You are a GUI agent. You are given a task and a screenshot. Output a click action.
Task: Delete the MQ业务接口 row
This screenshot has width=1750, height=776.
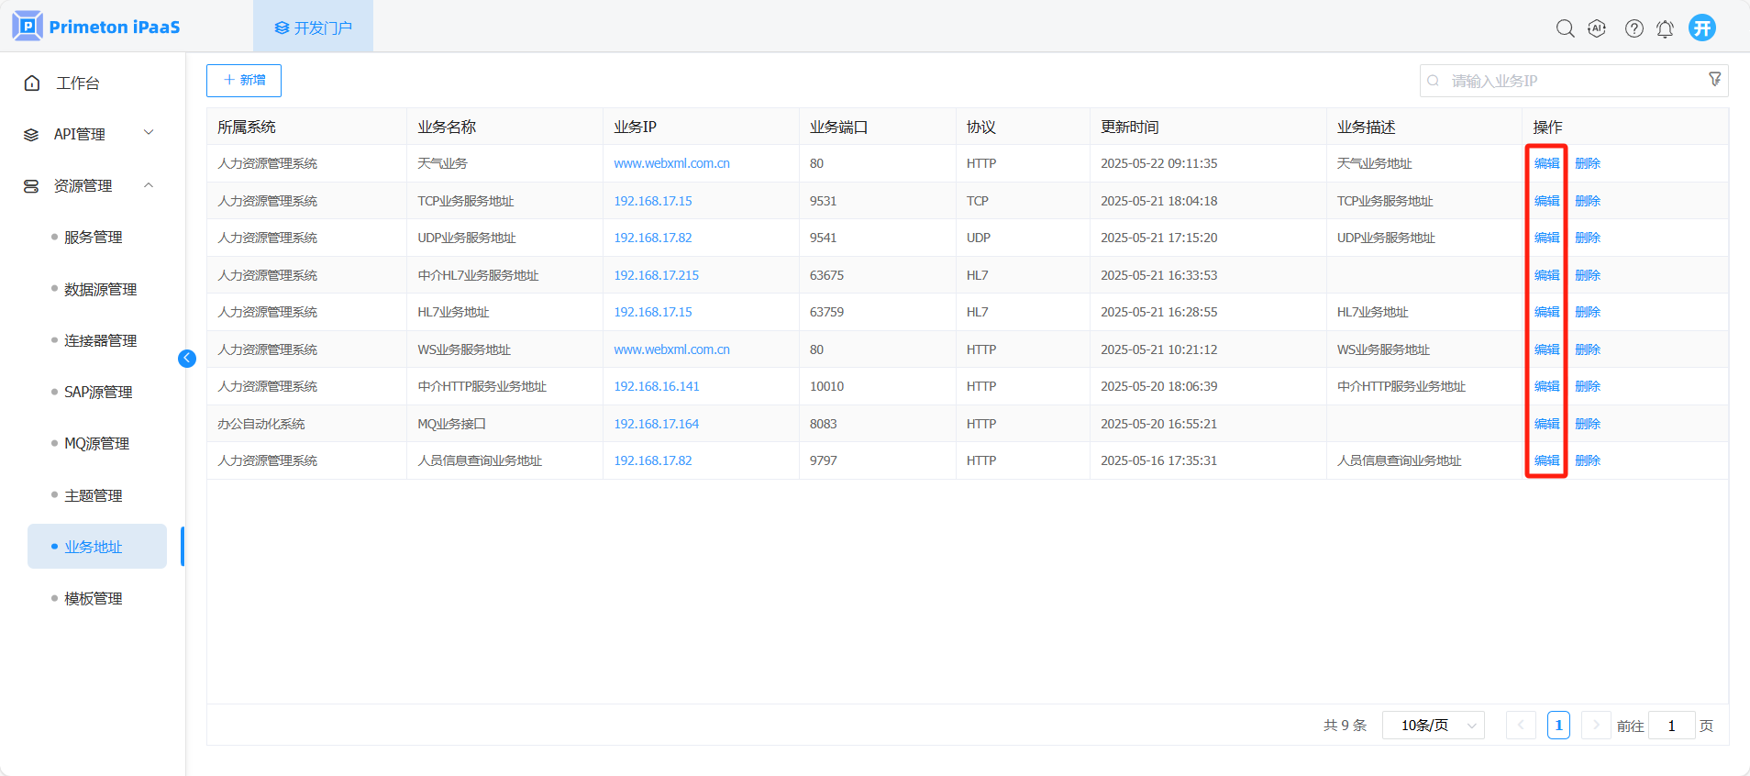click(1587, 424)
